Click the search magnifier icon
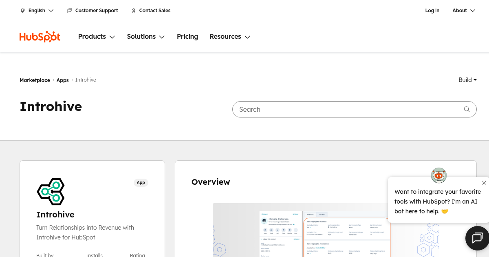The image size is (489, 257). 467,109
